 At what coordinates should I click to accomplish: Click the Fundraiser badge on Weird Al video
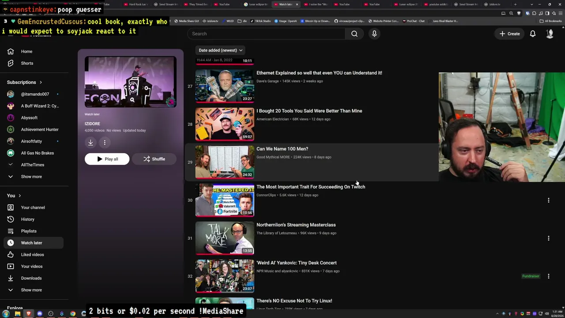tap(531, 276)
